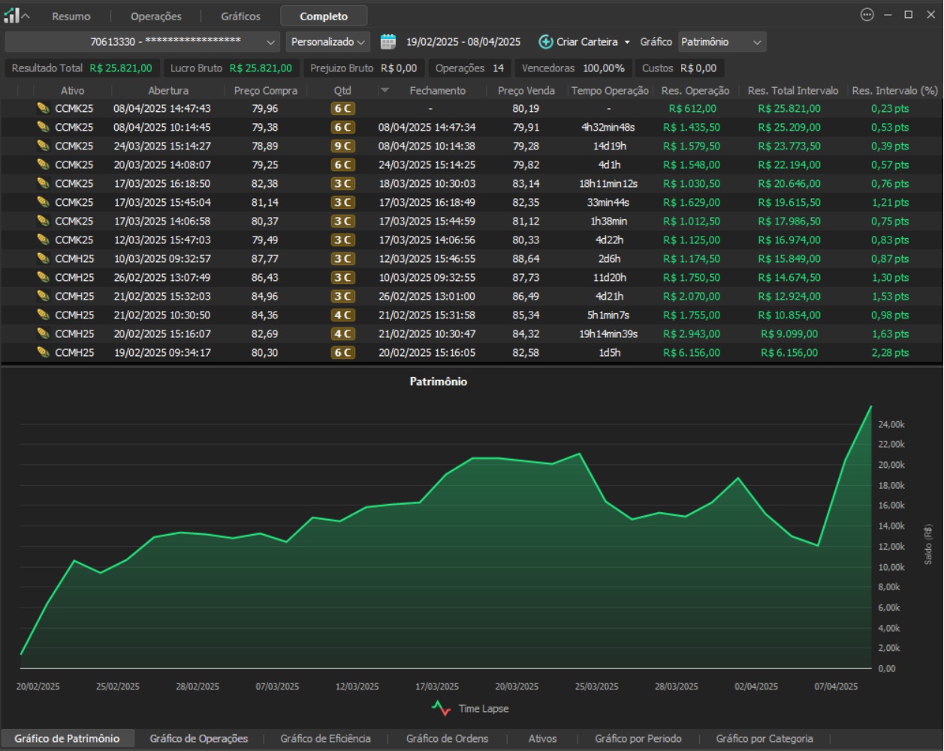
Task: Switch to the Operações tab
Action: [x=156, y=16]
